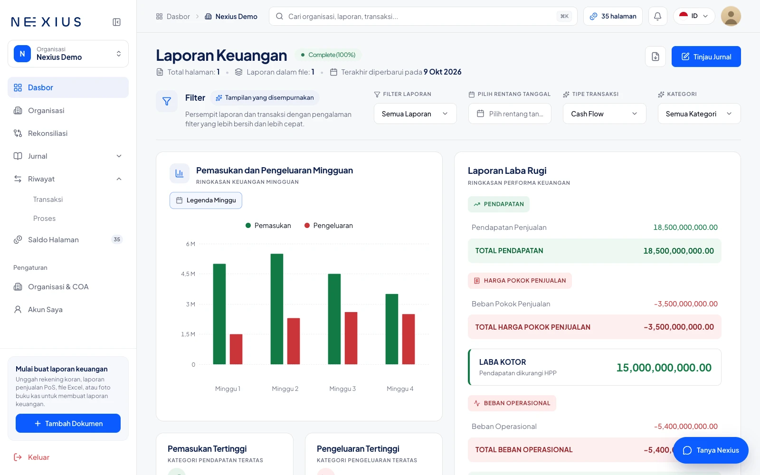Go to Dasbor in the sidebar
Image resolution: width=760 pixels, height=475 pixels.
click(x=68, y=87)
